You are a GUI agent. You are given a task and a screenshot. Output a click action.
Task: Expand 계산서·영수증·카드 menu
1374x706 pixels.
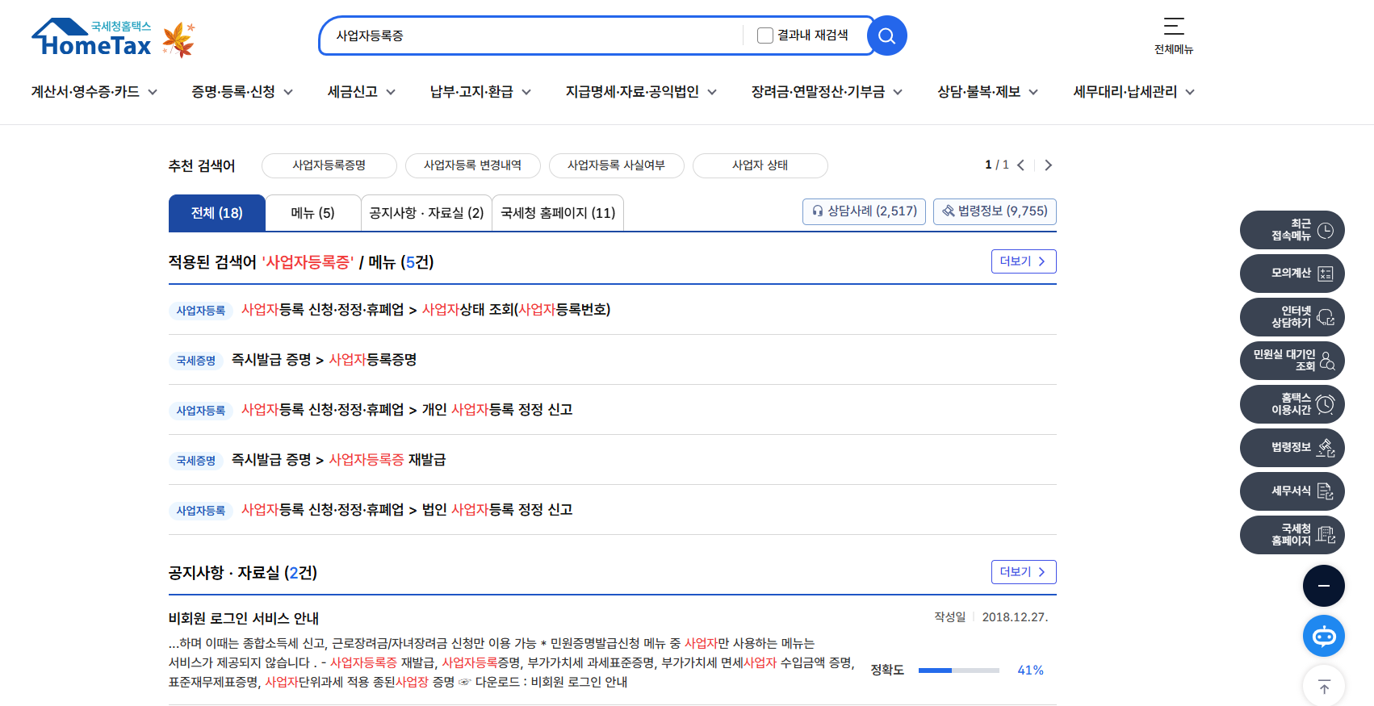(94, 92)
